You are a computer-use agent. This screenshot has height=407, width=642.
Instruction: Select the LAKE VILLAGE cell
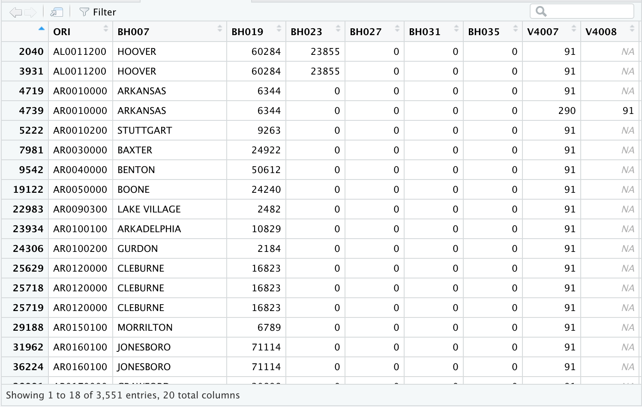[x=149, y=209]
